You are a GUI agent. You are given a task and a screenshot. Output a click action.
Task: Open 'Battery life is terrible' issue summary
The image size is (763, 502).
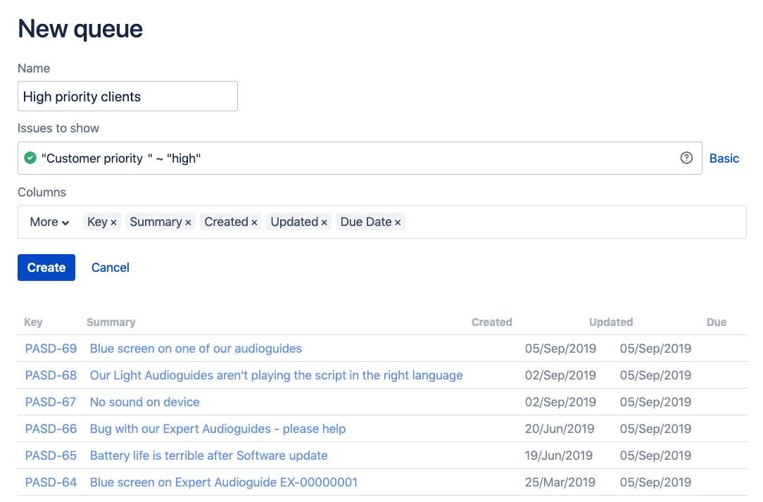[208, 456]
